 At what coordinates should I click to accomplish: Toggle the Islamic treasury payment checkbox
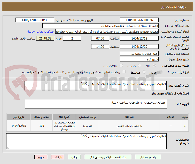(x=124, y=72)
